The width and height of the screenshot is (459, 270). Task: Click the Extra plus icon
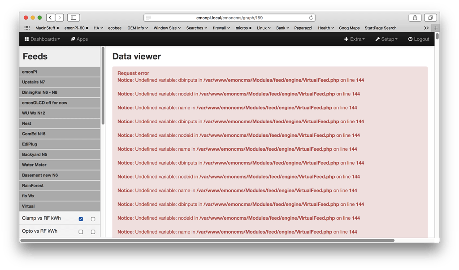pos(346,39)
